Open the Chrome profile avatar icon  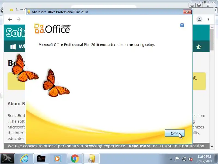[199, 19]
